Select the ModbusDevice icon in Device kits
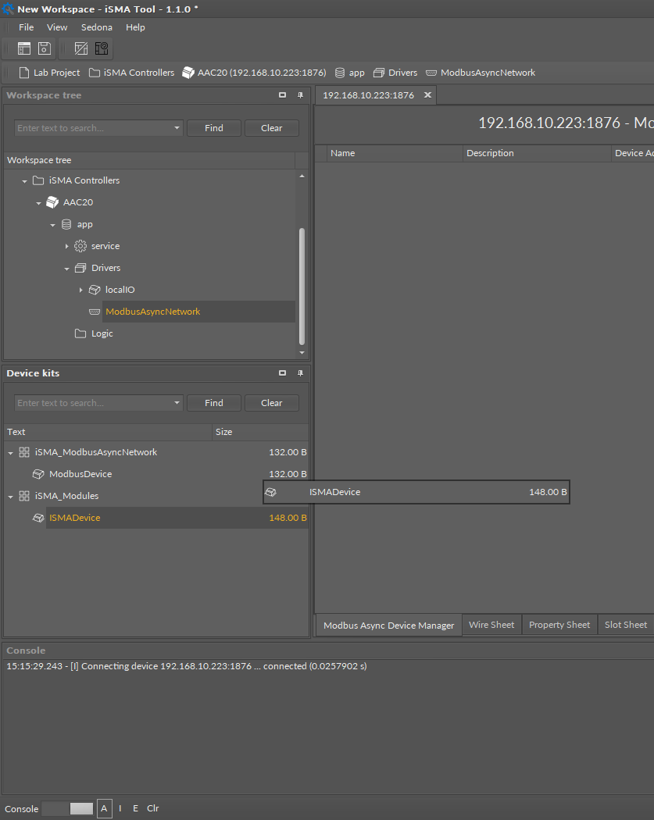654x820 pixels. click(38, 474)
